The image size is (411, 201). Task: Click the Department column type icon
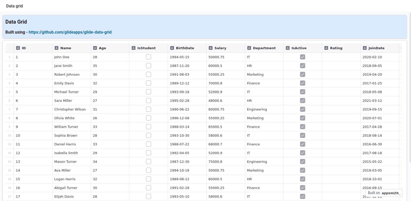click(249, 48)
